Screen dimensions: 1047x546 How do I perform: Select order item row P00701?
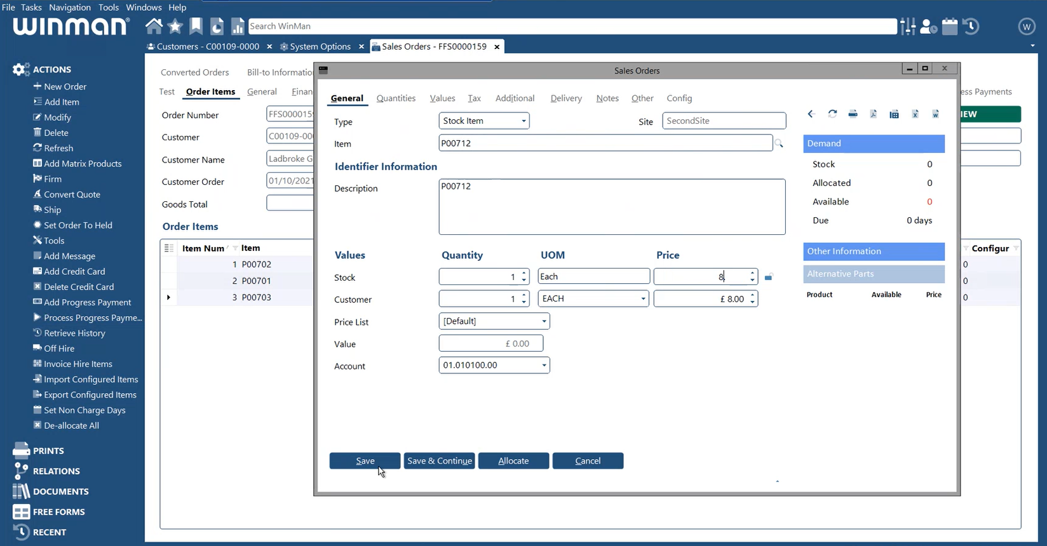pyautogui.click(x=256, y=281)
